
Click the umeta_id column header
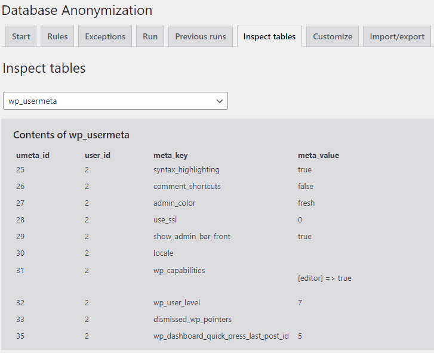click(33, 155)
